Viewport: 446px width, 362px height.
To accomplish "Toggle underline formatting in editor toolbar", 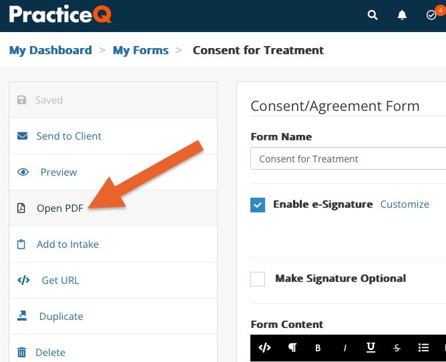I will [371, 347].
